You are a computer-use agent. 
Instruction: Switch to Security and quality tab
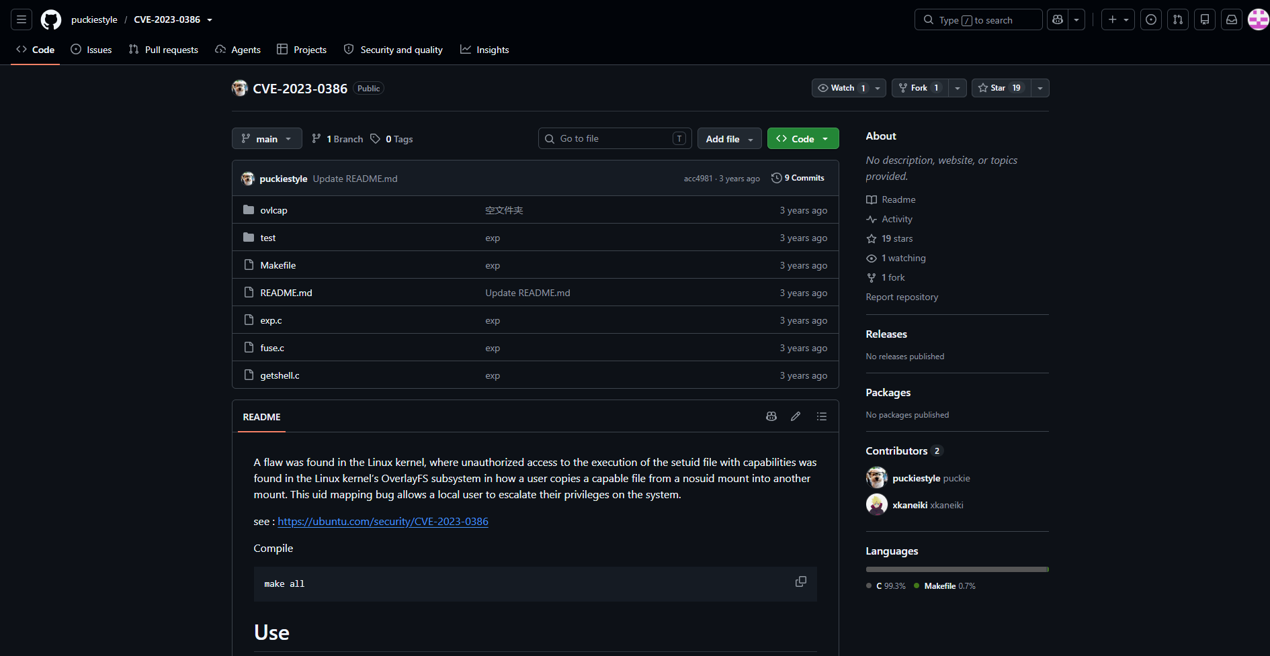pyautogui.click(x=393, y=50)
